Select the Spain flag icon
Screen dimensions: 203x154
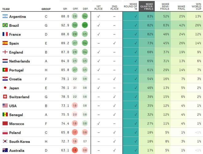tap(5, 43)
